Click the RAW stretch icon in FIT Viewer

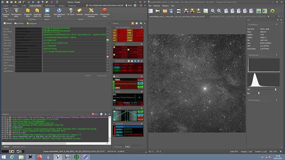pyautogui.click(x=199, y=11)
